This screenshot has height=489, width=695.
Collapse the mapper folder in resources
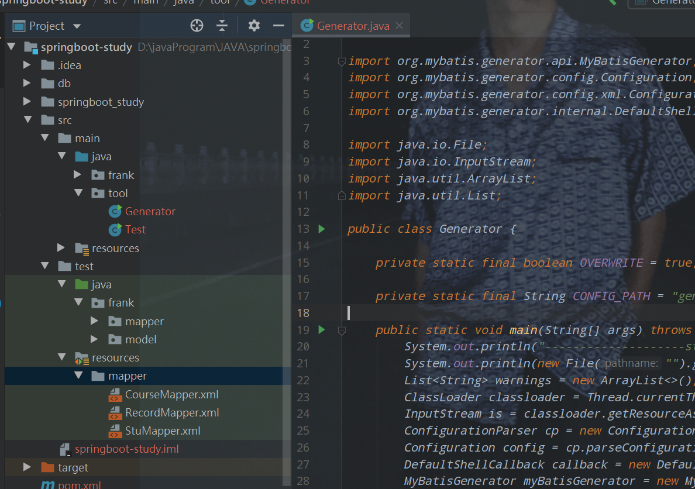(x=78, y=376)
